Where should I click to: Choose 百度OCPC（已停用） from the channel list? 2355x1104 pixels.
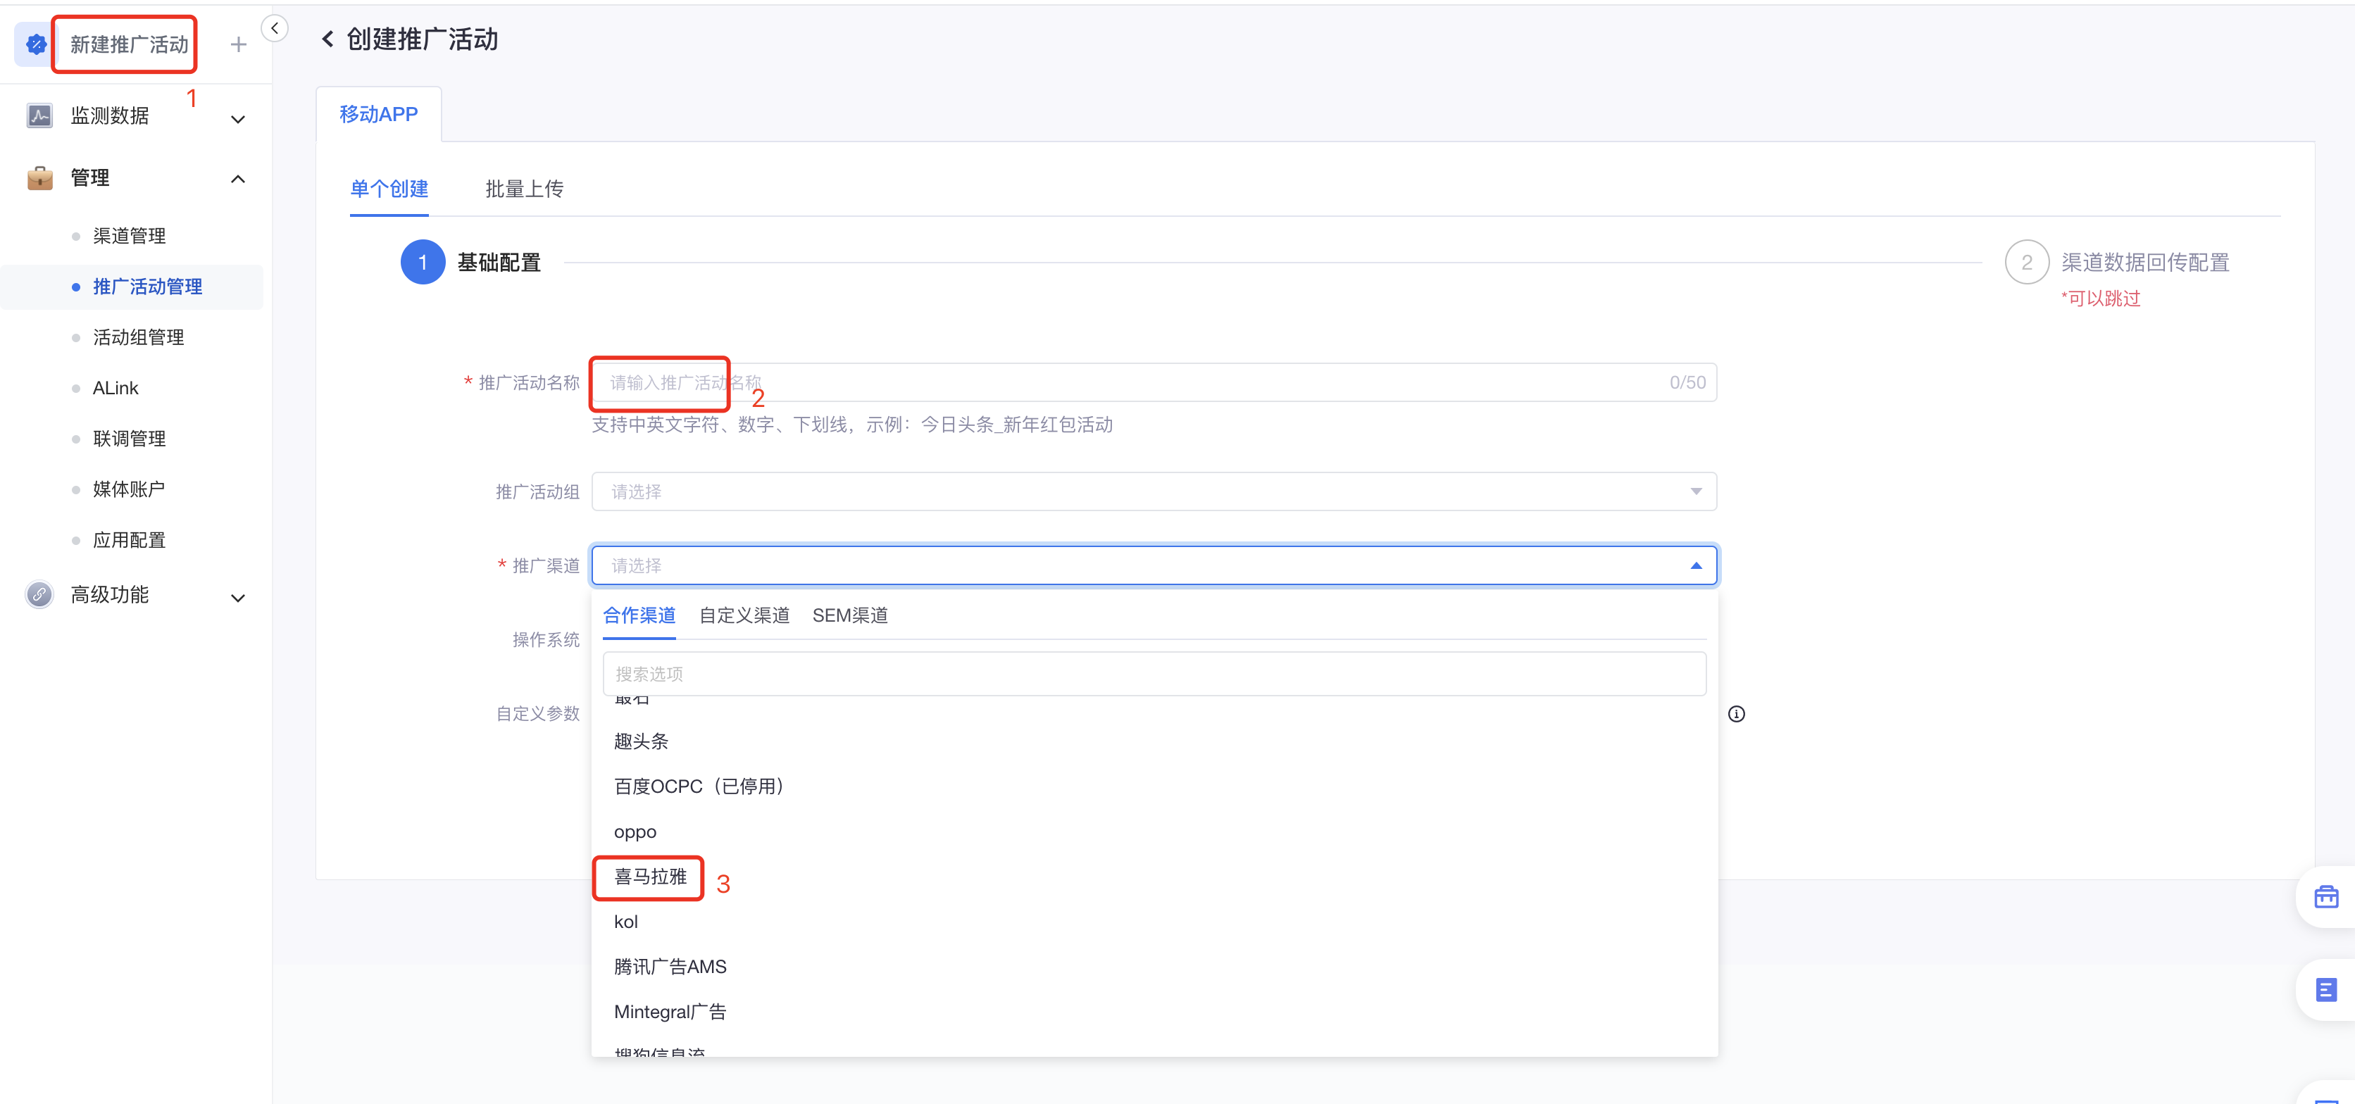[1154, 786]
